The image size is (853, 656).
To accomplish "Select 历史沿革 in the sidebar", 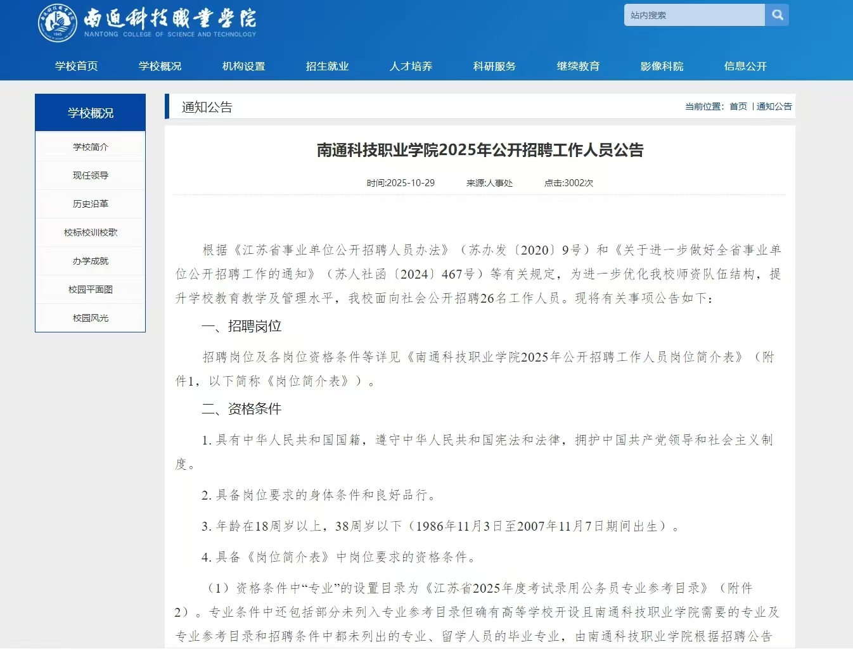I will pyautogui.click(x=90, y=204).
